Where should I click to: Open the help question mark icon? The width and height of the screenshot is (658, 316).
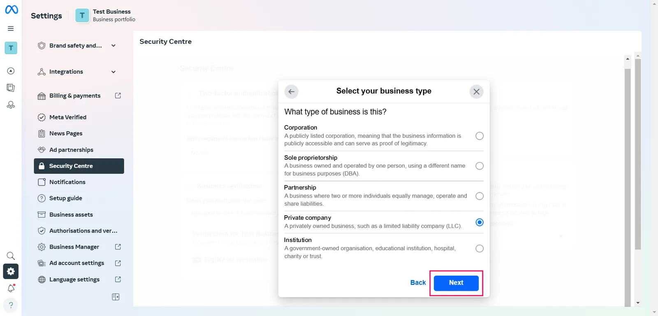coord(11,305)
